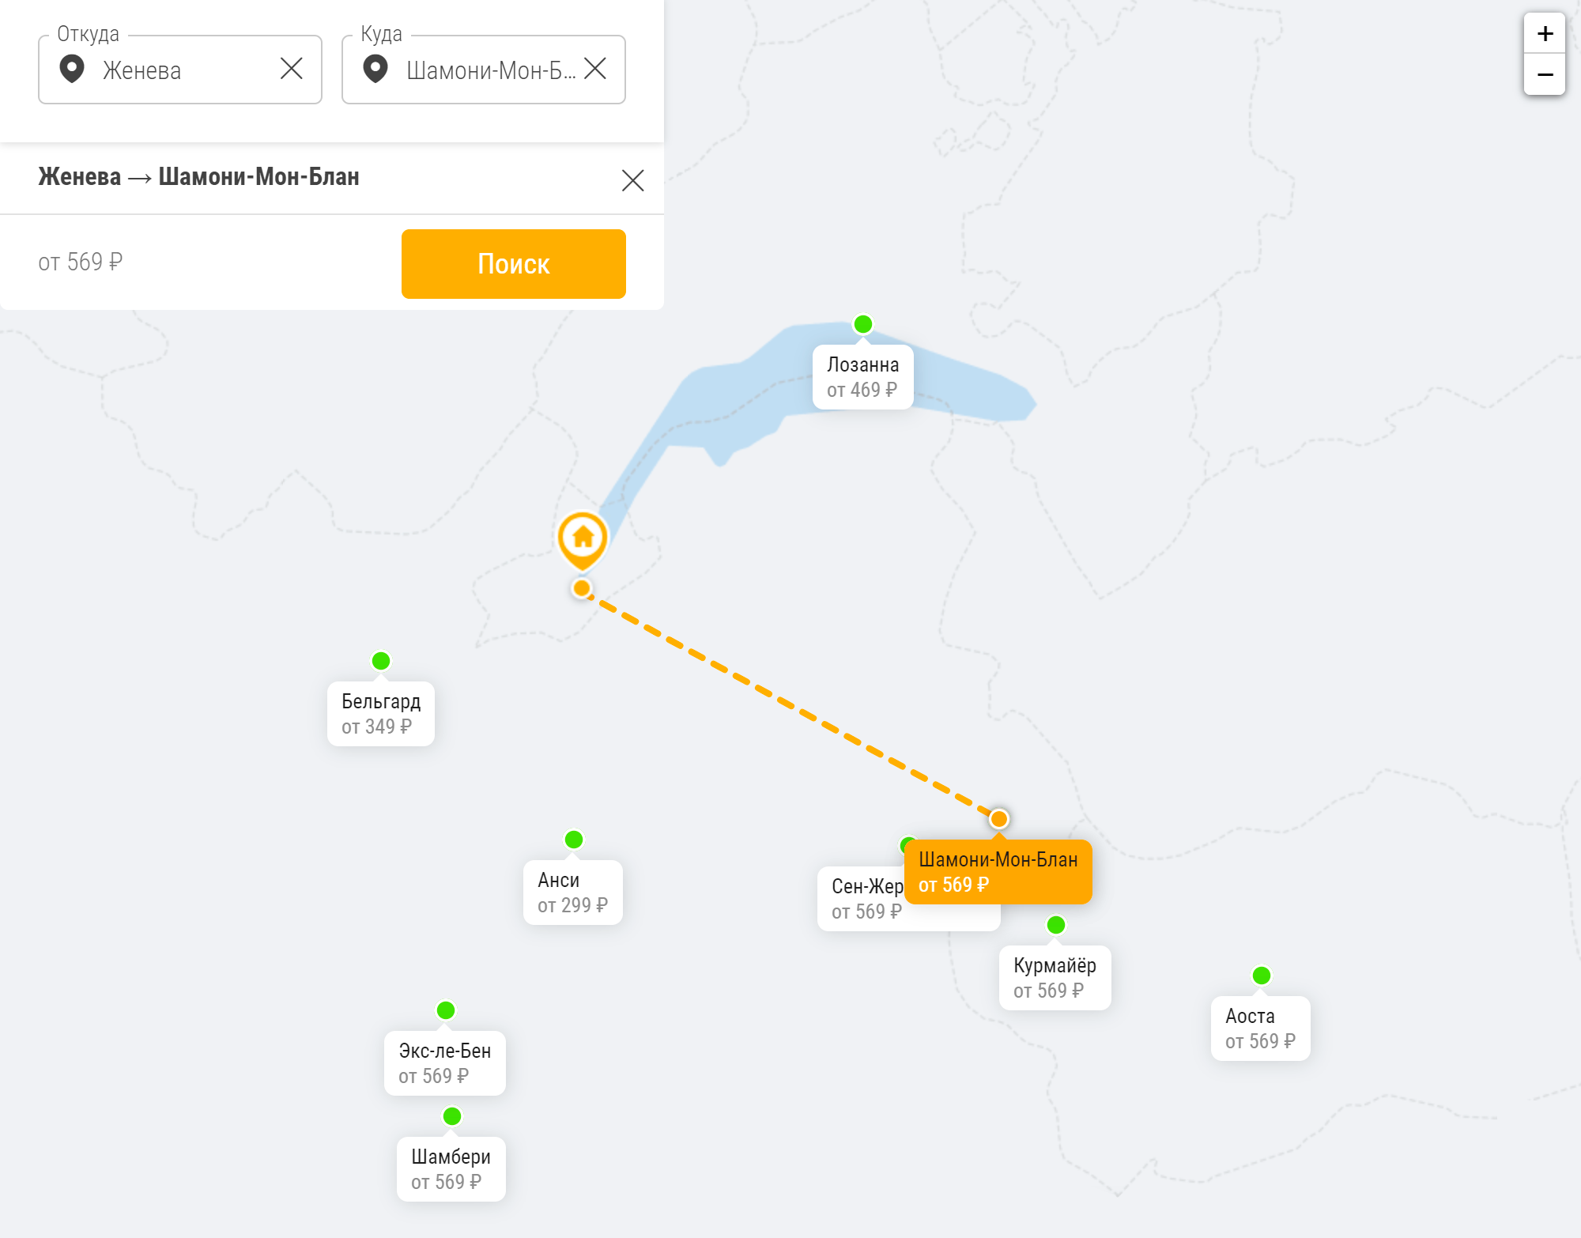1581x1238 pixels.
Task: Click the green dot above Курмайёр
Action: [1056, 925]
